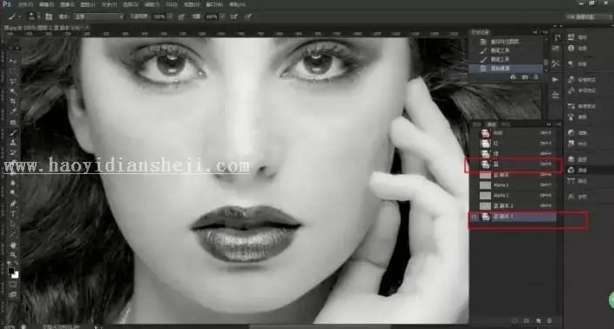
Task: Toggle pressure-for-opacity icon beside opacity field
Action: 181,17
